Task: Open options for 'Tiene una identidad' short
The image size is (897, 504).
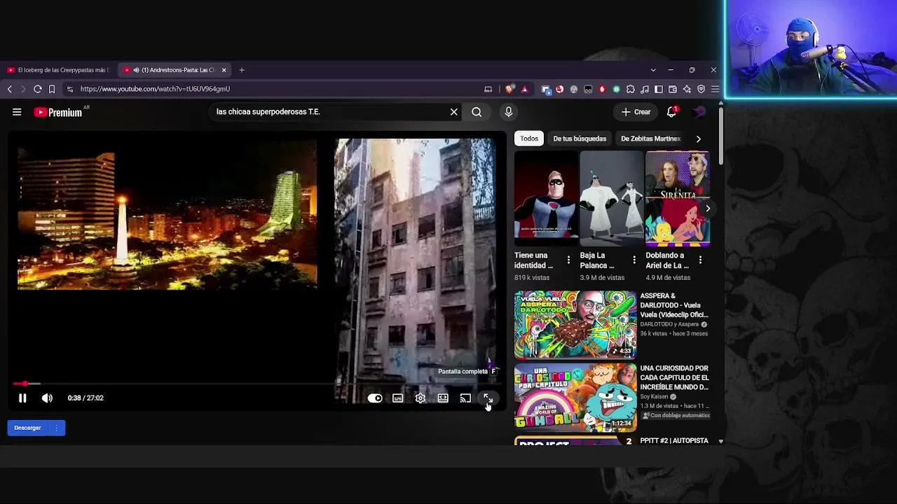Action: point(568,260)
